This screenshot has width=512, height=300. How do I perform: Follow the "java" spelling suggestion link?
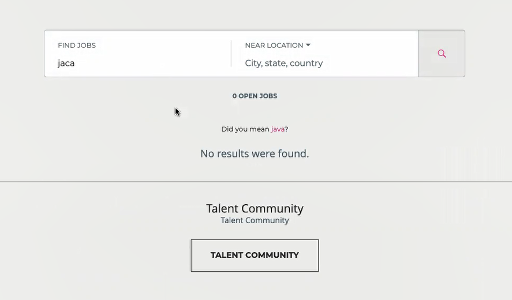pyautogui.click(x=278, y=129)
